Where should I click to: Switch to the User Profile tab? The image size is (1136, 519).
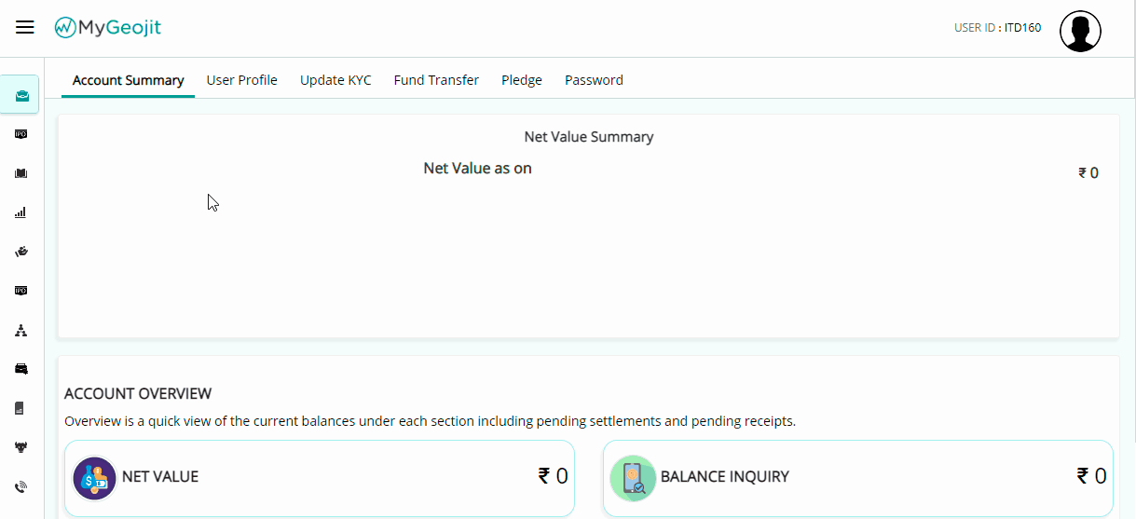click(242, 80)
